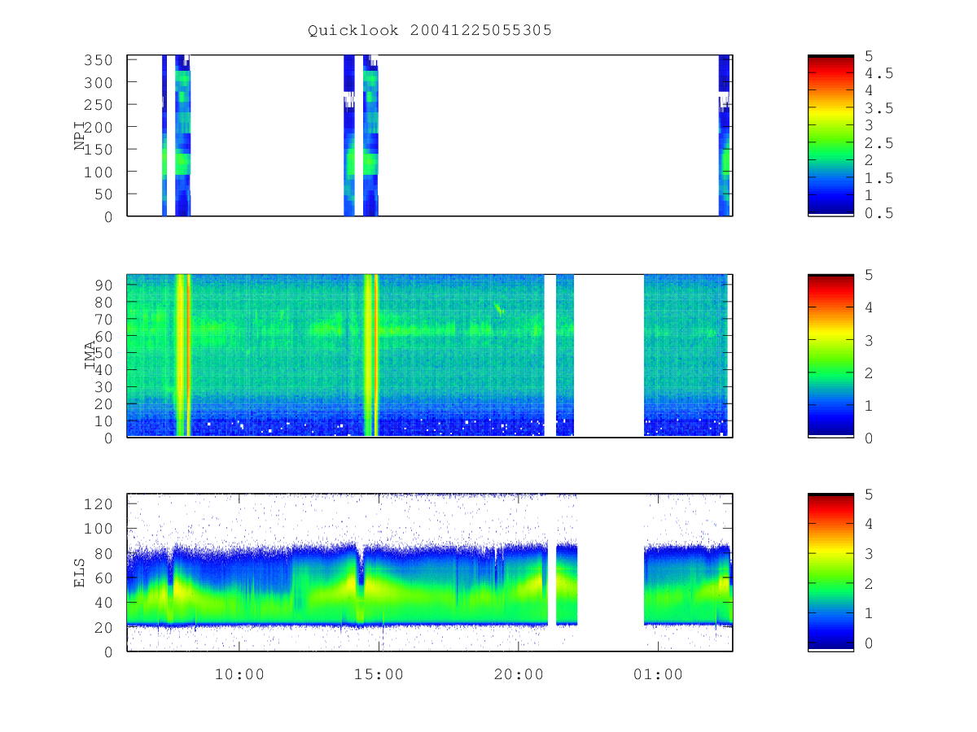Click the 10:00 time axis tick label
This screenshot has height=732, width=977.
pyautogui.click(x=239, y=674)
